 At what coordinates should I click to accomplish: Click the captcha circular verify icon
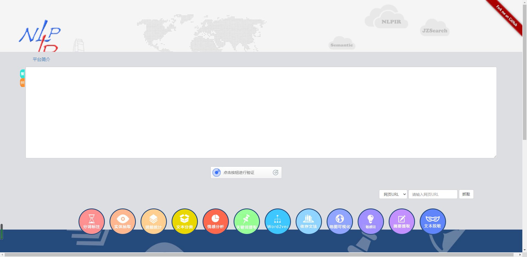[217, 173]
